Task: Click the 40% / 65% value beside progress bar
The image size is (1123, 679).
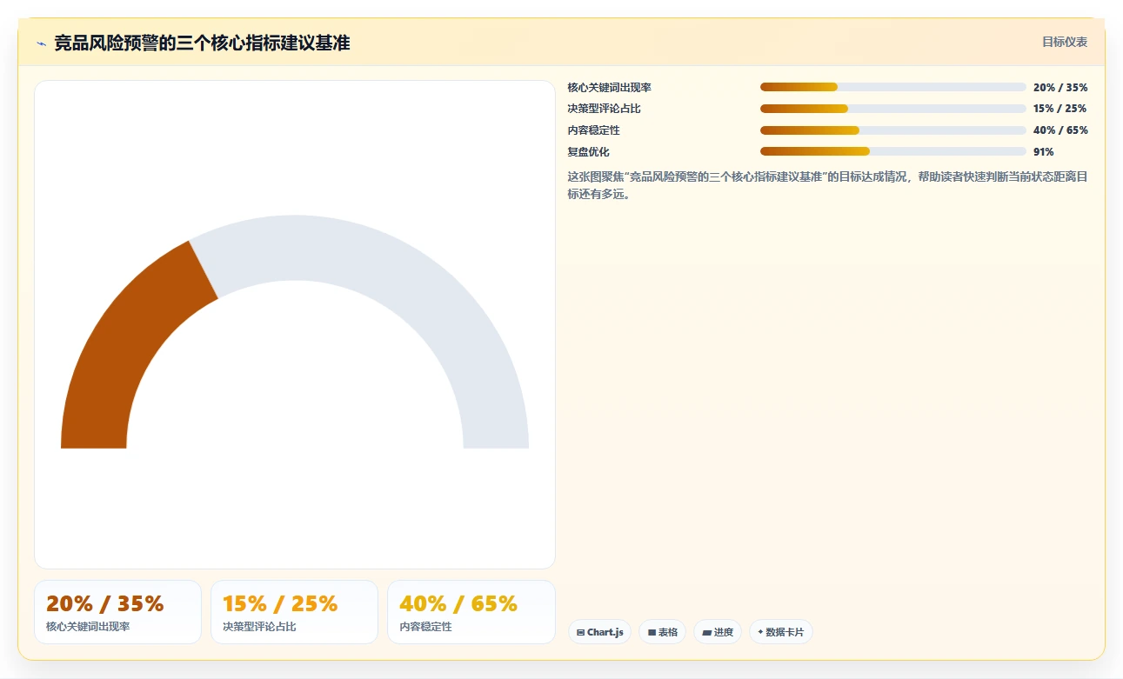Action: click(x=1060, y=130)
